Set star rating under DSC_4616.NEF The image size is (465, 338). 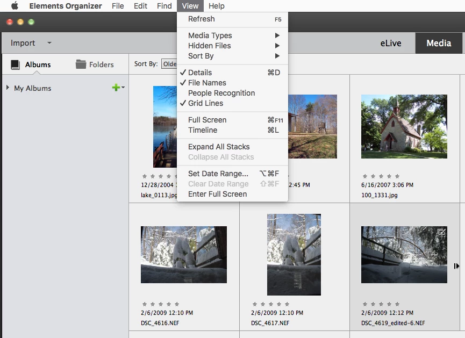point(160,304)
